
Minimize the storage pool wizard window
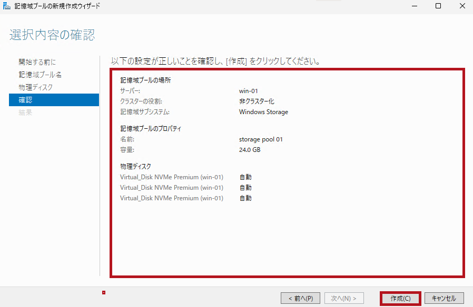(413, 6)
